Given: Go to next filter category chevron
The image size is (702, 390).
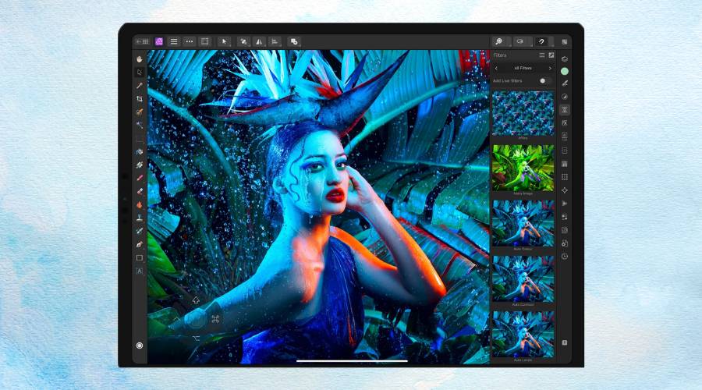Looking at the screenshot, I should pos(550,68).
